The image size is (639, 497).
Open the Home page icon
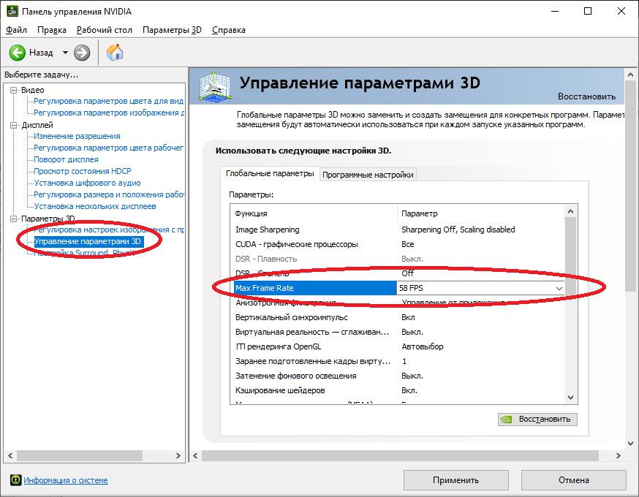coord(115,53)
